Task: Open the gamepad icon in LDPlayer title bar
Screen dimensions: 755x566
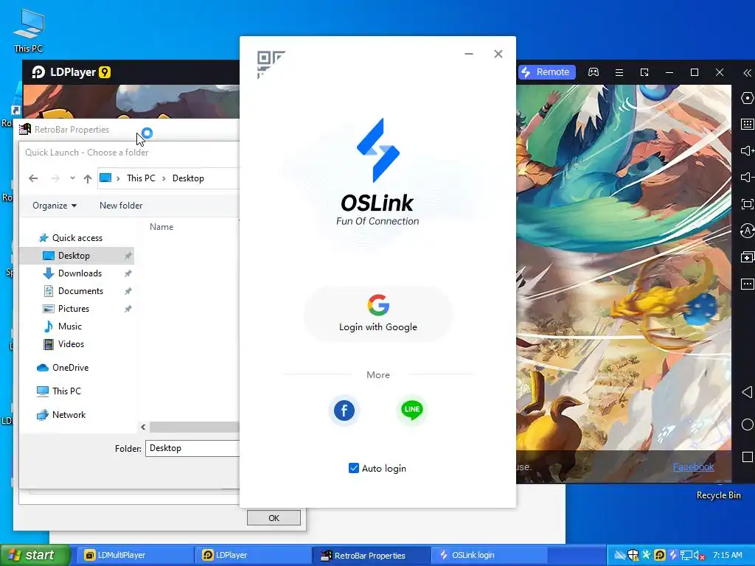Action: tap(594, 72)
